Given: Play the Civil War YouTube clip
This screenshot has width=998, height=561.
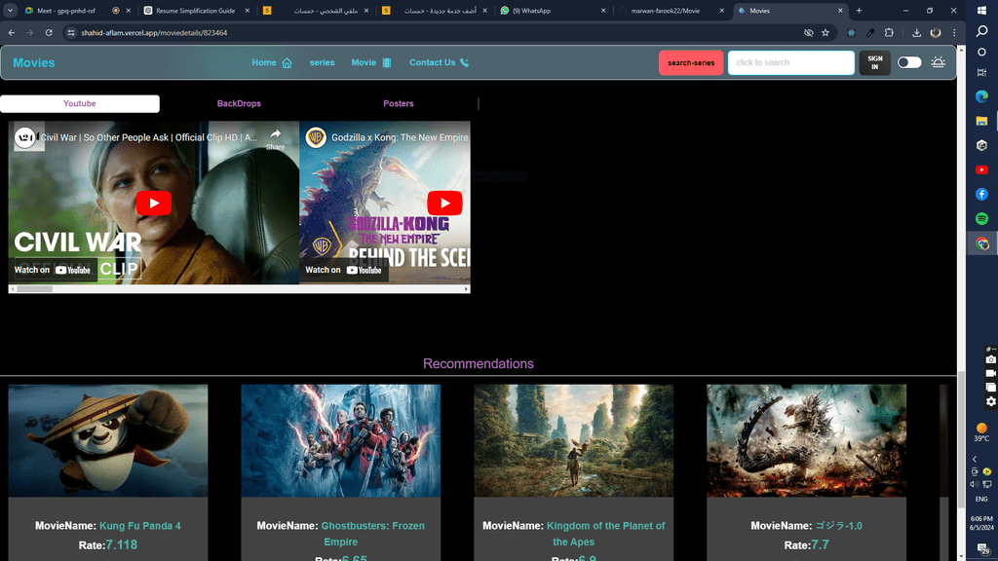Looking at the screenshot, I should [153, 203].
